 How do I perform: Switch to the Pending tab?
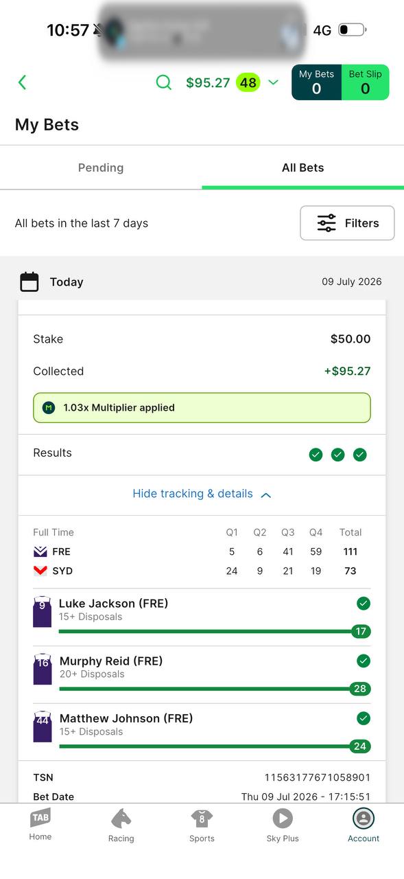[101, 168]
